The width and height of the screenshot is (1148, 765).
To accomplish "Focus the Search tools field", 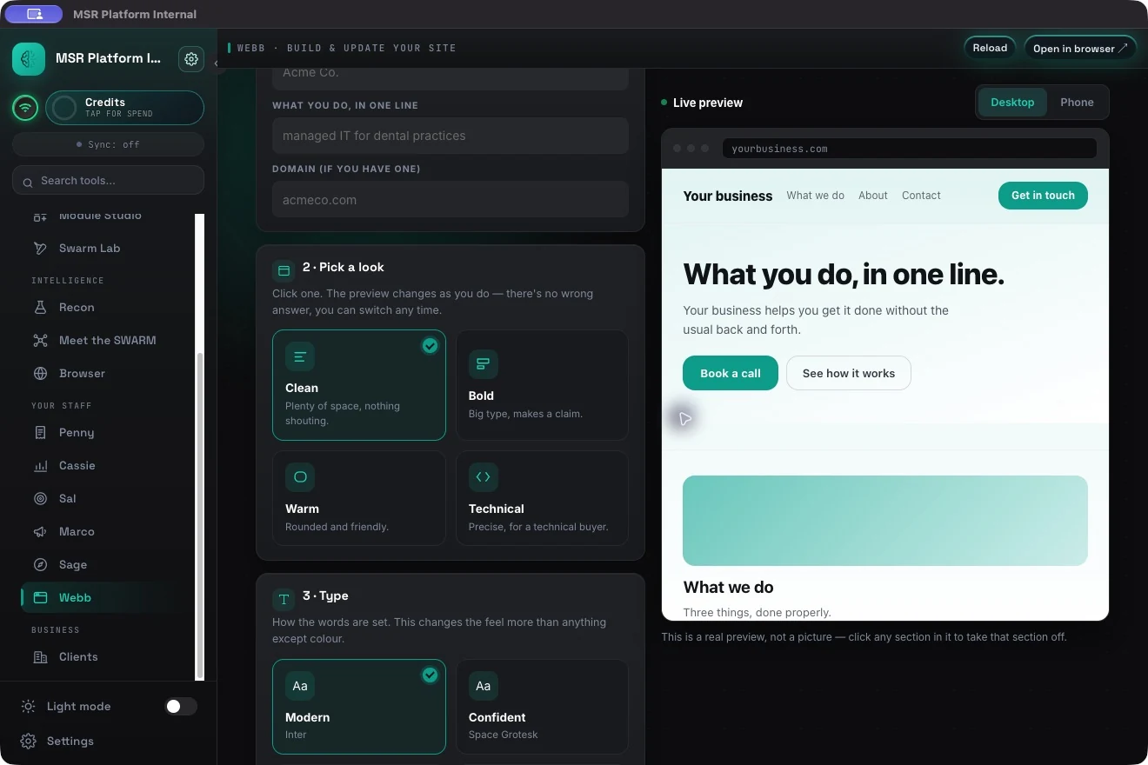I will tap(108, 181).
